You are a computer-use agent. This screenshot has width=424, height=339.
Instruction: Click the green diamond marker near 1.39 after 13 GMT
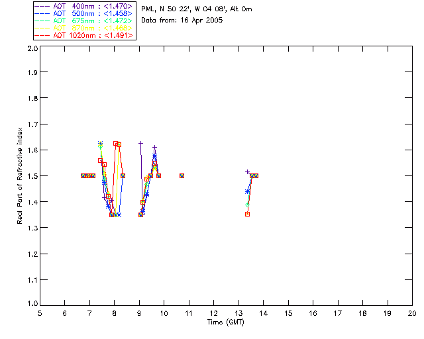point(247,205)
